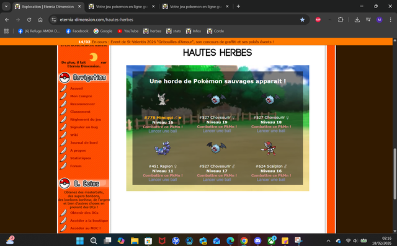Click the Scalpion Pokémon sprite
The image size is (397, 246).
269,148
